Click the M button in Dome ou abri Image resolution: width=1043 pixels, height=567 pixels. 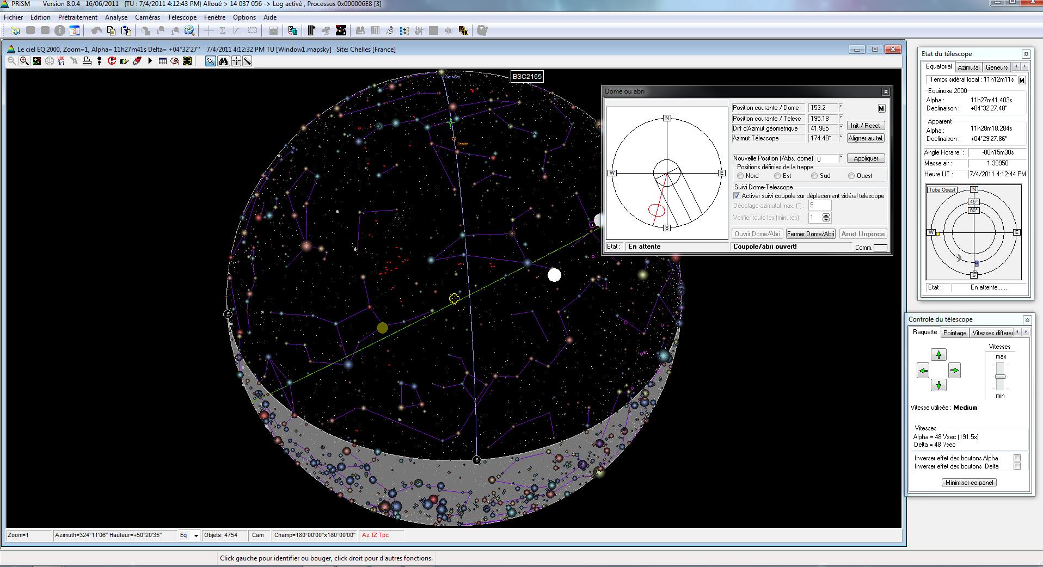click(881, 108)
